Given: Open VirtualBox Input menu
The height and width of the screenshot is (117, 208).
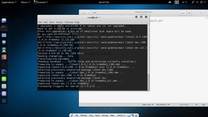Looking at the screenshot, I should 97,115.
